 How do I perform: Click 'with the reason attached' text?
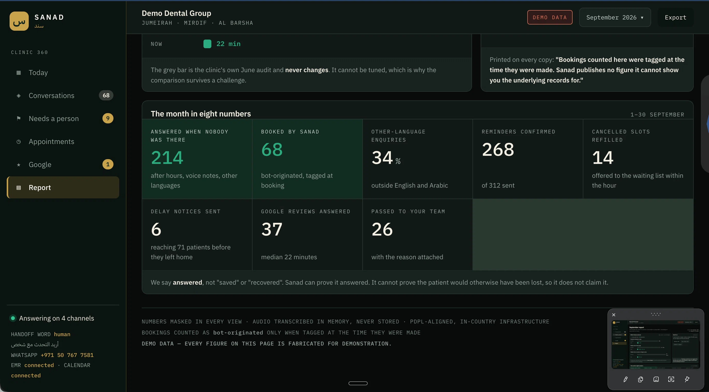[x=407, y=257]
